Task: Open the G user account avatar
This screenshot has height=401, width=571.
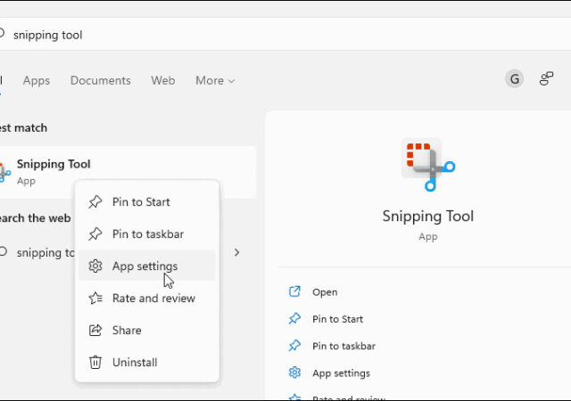Action: click(515, 78)
